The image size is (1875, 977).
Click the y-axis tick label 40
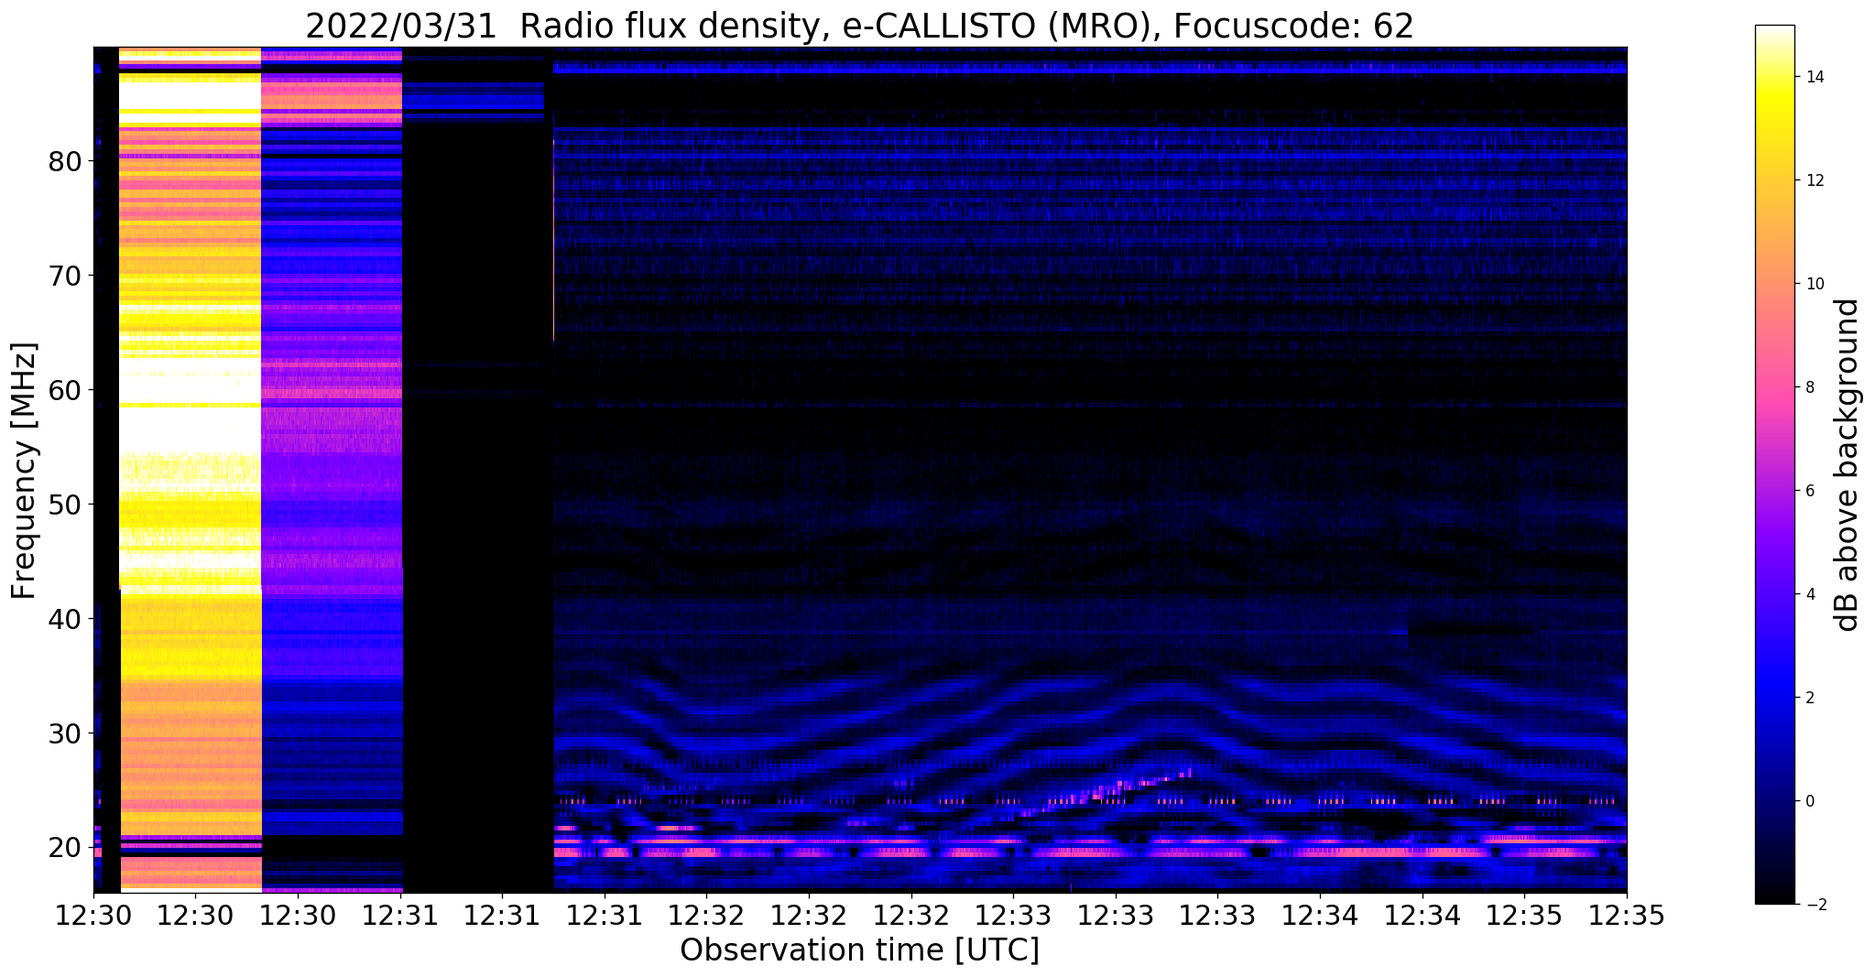coord(66,619)
